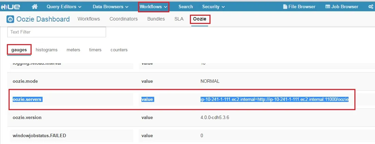
Task: Select the counters sub-tab
Action: pos(119,50)
